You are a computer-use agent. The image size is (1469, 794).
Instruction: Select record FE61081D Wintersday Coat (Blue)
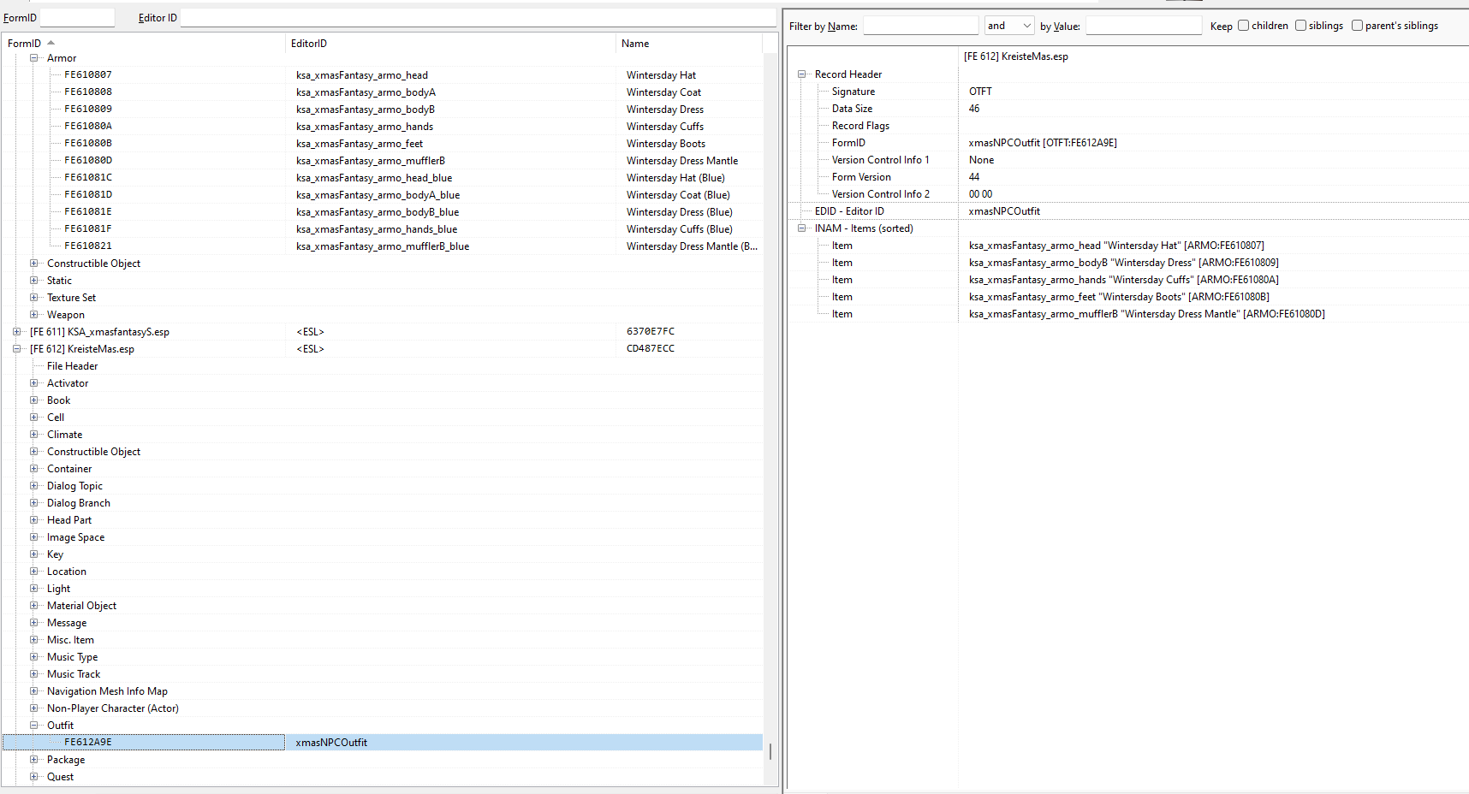(x=382, y=195)
